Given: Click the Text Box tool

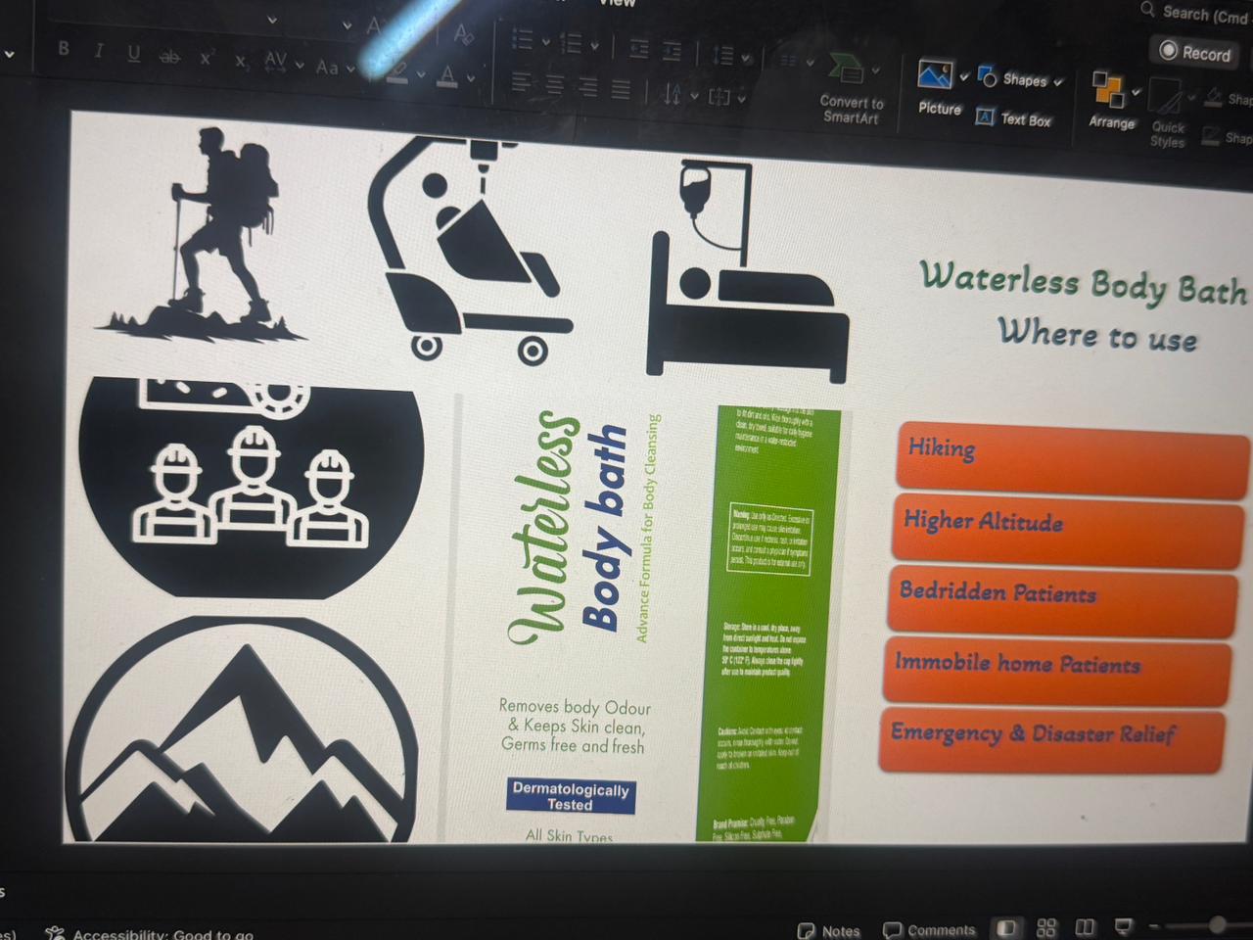Looking at the screenshot, I should click(1014, 119).
